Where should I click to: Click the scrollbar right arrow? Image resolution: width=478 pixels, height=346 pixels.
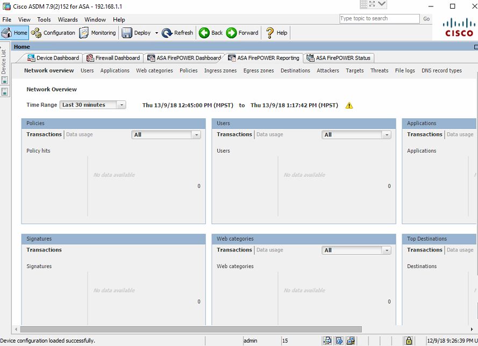pyautogui.click(x=472, y=329)
